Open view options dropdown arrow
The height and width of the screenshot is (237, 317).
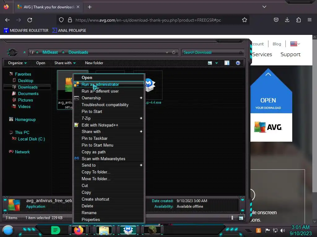tap(216, 63)
